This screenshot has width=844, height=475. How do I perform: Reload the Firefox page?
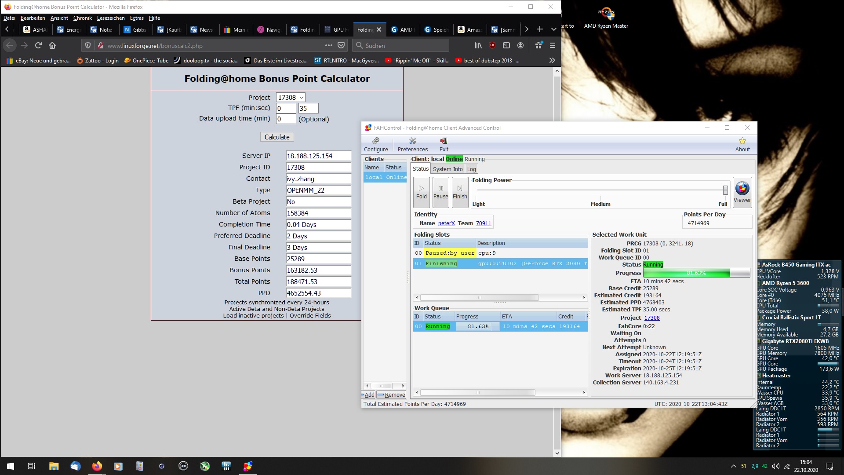[38, 45]
